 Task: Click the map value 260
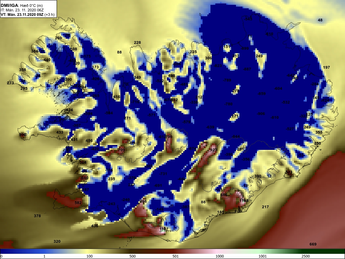[58, 38]
